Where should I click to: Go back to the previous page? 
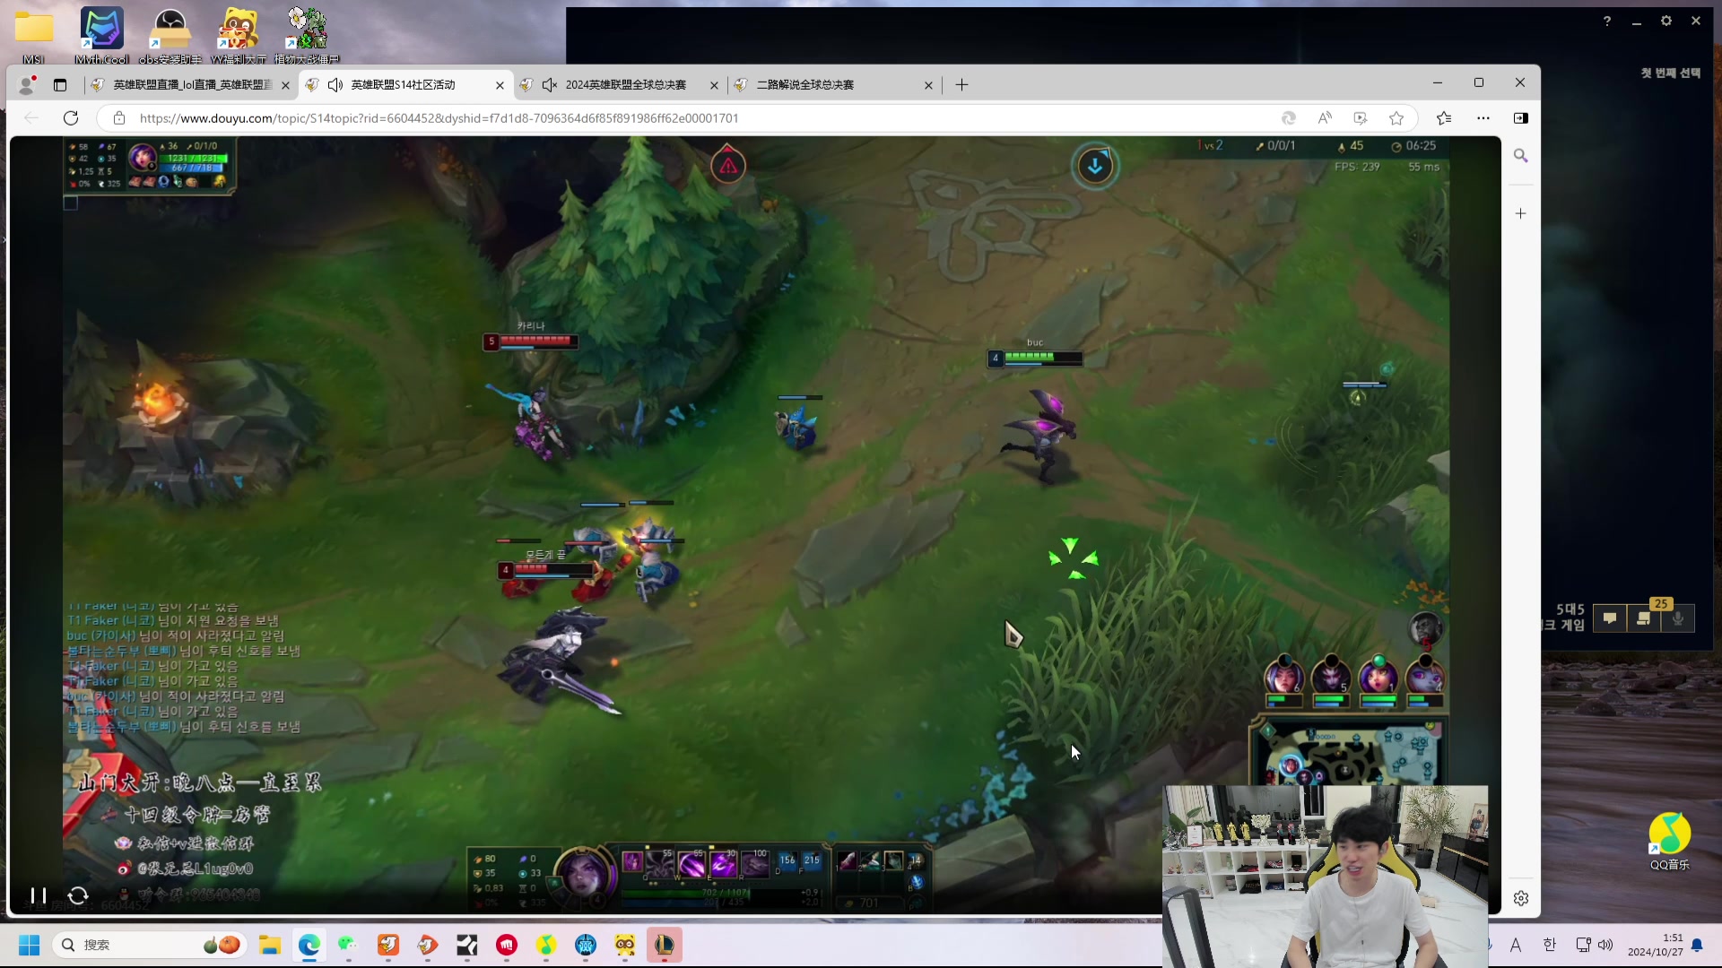[x=31, y=118]
